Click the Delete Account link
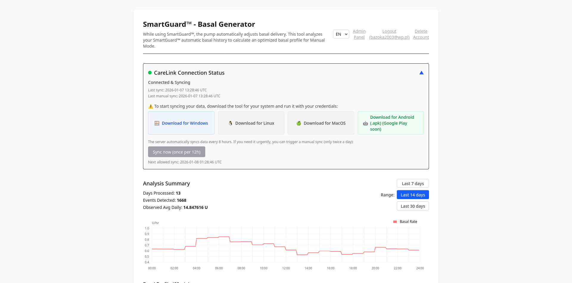Image resolution: width=572 pixels, height=283 pixels. coord(421,34)
